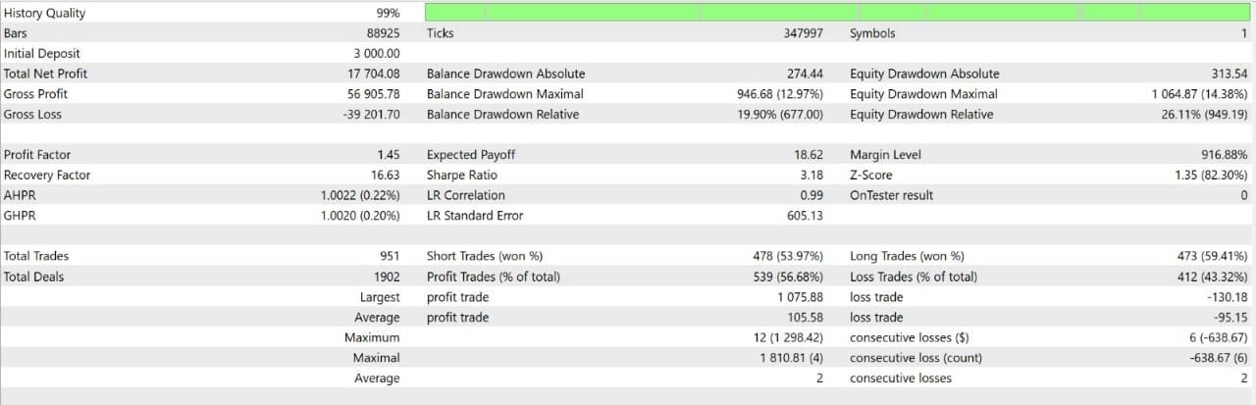Select the Z-Score label
The height and width of the screenshot is (405, 1256).
872,176
